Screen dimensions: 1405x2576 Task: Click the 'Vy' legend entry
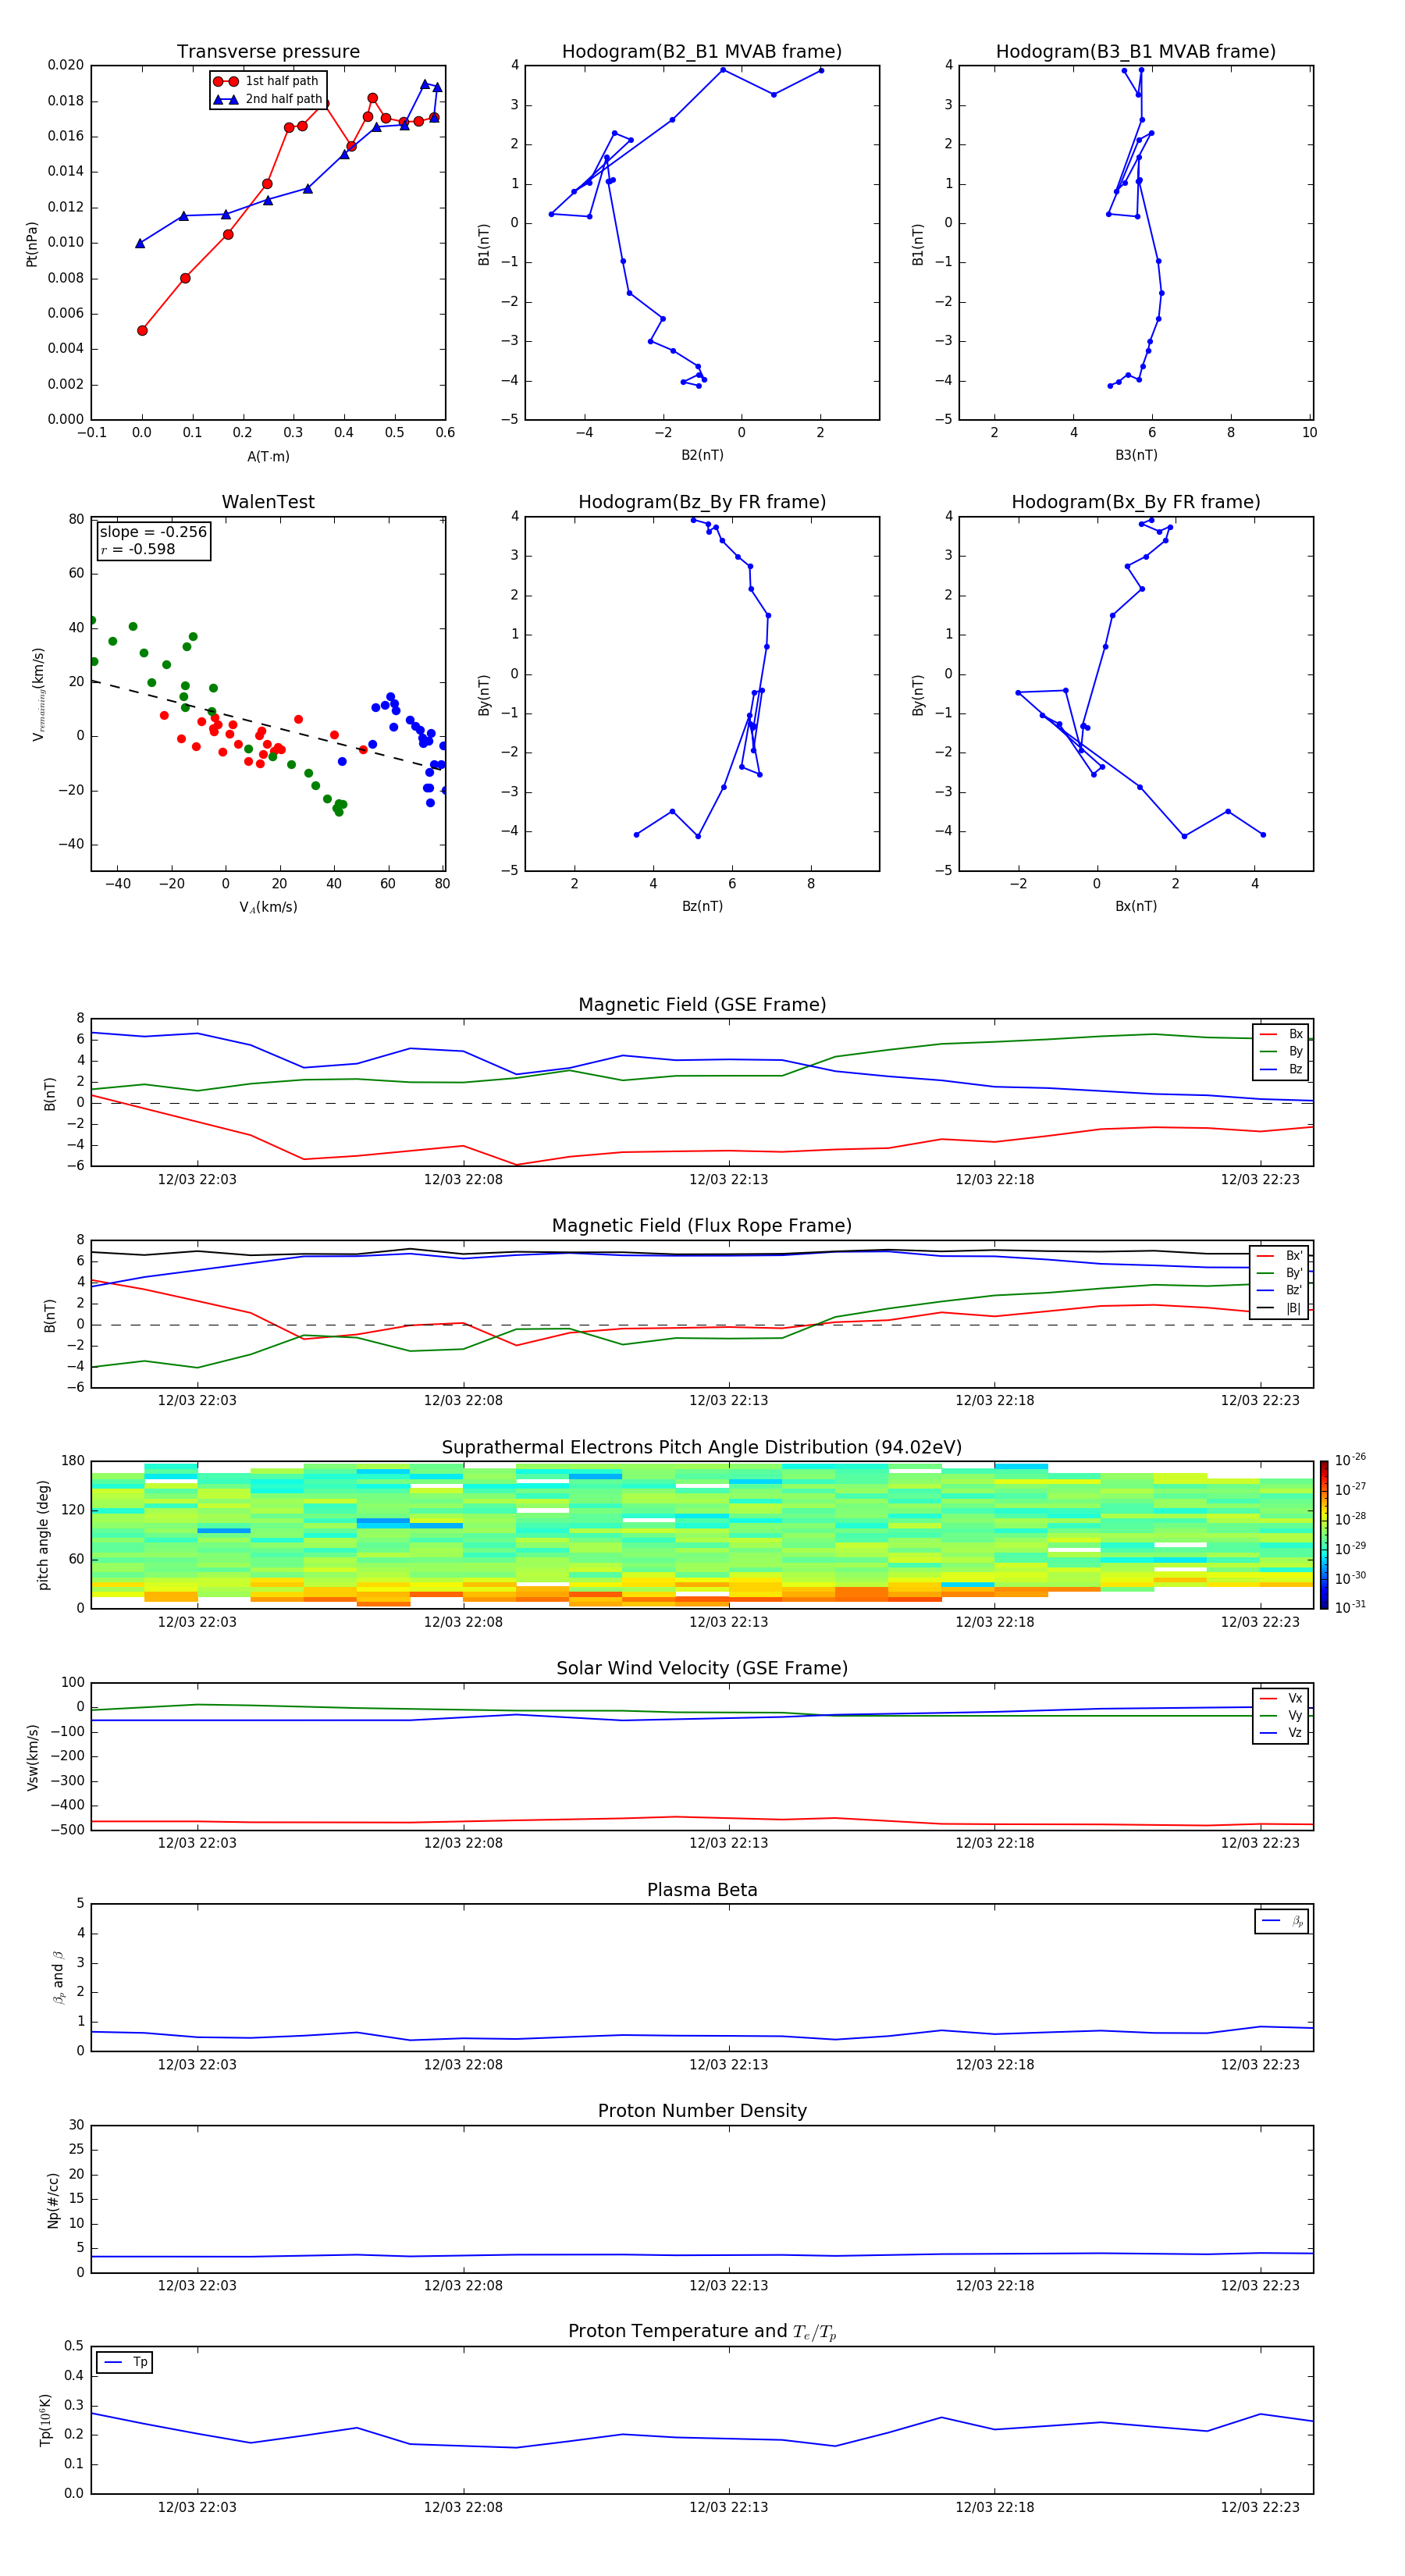tap(1281, 1715)
